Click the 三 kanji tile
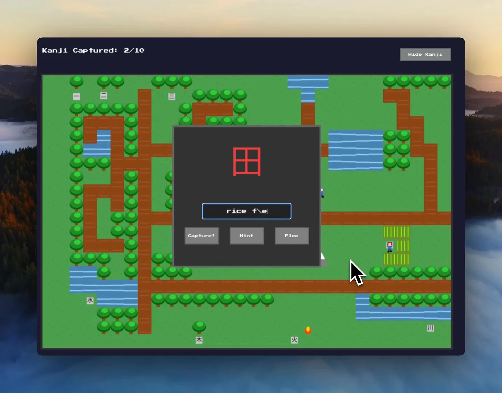Viewport: 502px width, 393px height. [172, 96]
